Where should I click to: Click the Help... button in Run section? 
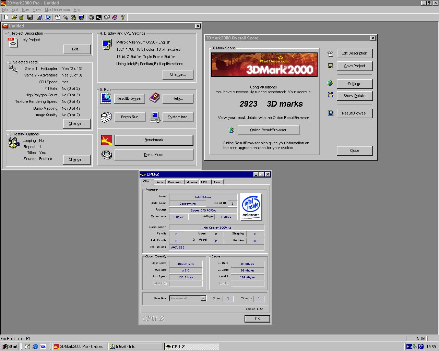pyautogui.click(x=178, y=98)
